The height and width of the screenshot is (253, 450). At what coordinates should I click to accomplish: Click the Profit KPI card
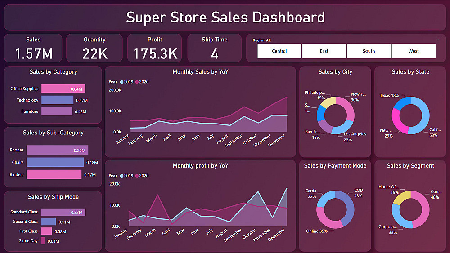pos(155,48)
